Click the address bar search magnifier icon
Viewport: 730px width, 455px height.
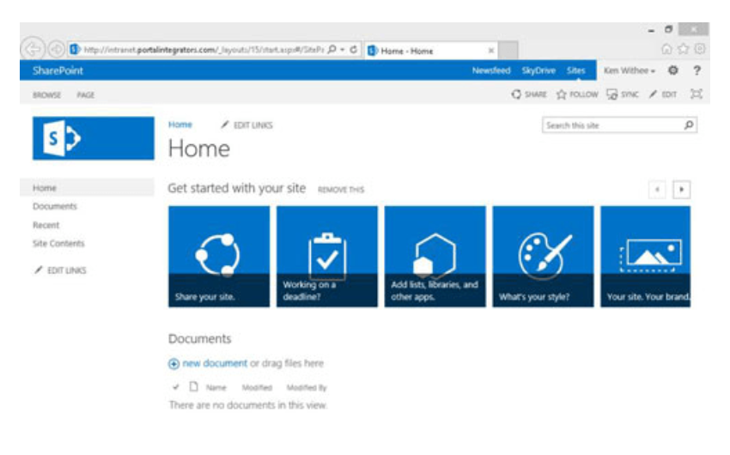tap(332, 49)
